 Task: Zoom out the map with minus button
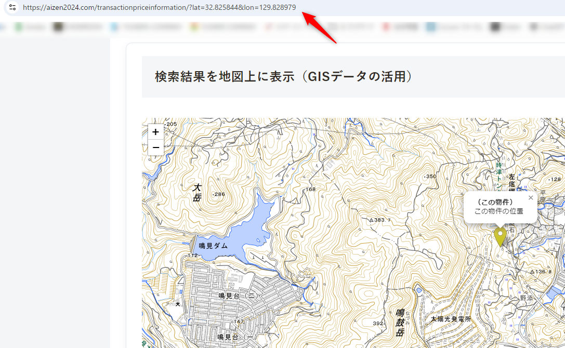pos(155,148)
